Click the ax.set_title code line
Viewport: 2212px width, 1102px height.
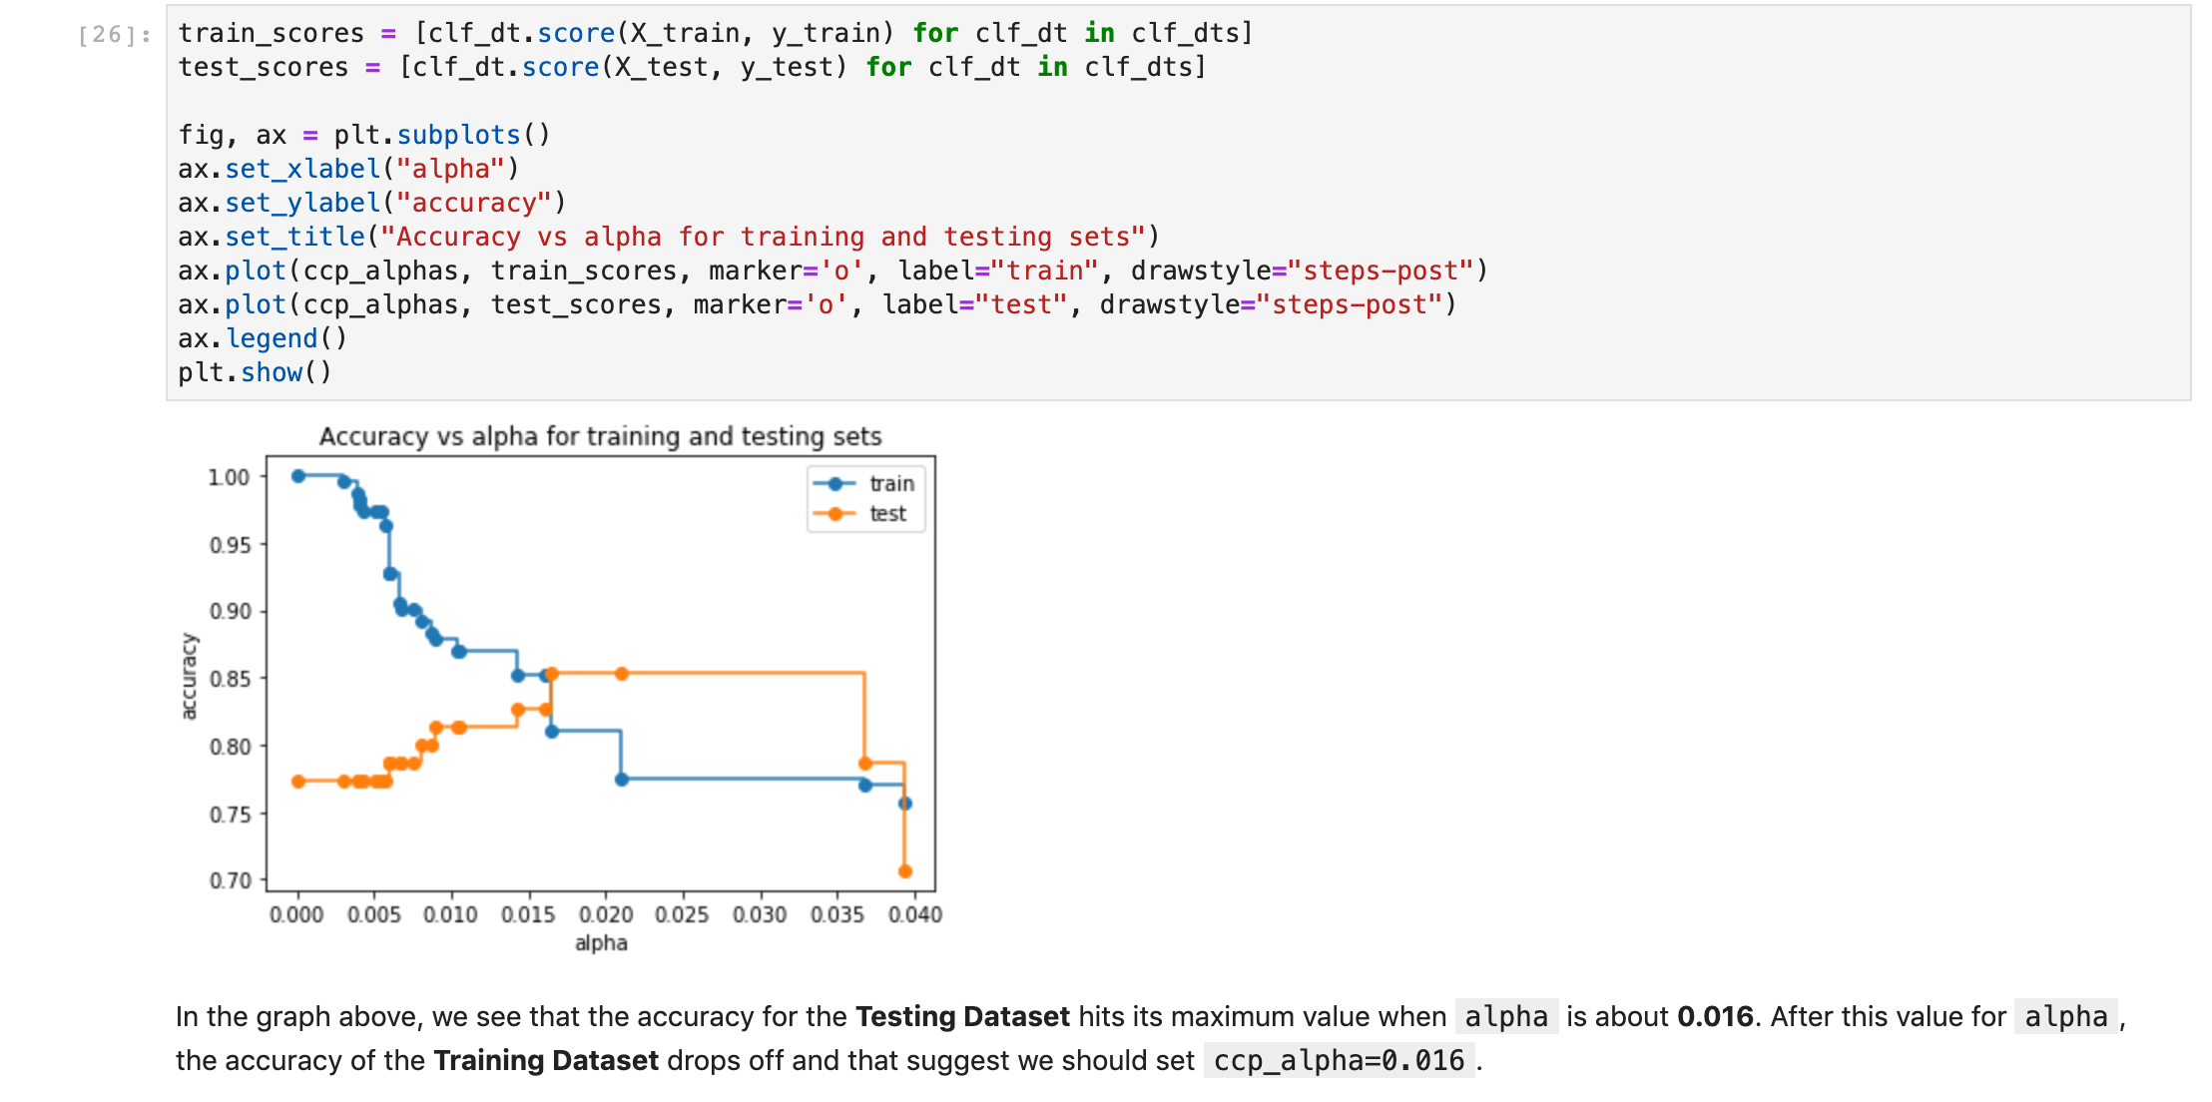coord(668,237)
